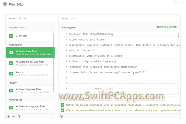Toggle AdGuard Spyware filter checkbox
Viewport: 186px width, 124px height.
point(11,90)
